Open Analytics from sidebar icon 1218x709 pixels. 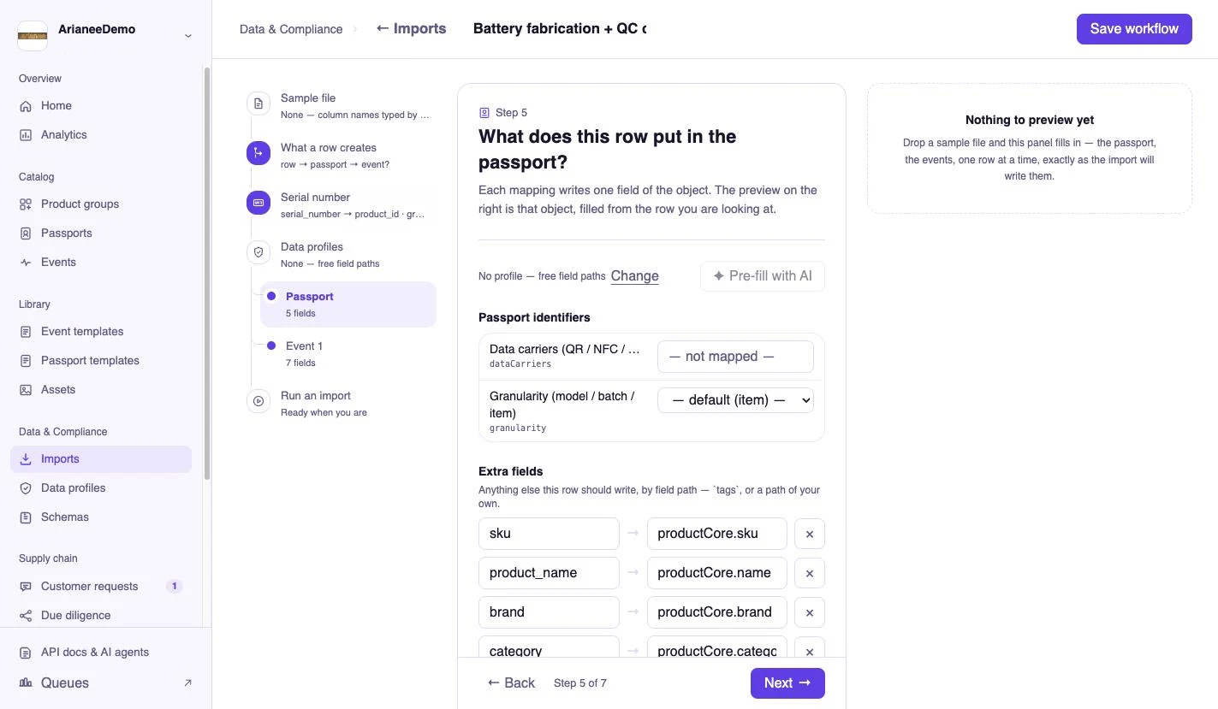pyautogui.click(x=26, y=135)
